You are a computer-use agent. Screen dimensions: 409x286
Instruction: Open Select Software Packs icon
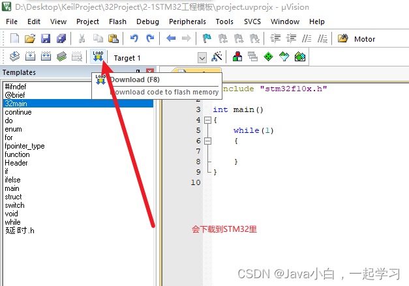click(284, 56)
